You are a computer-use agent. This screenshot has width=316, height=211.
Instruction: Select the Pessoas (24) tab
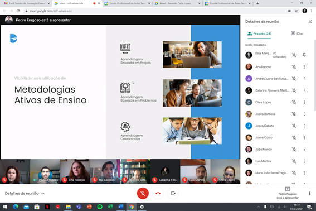coord(259,33)
